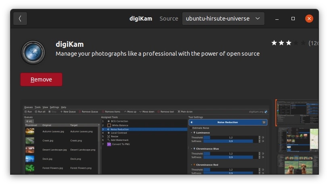Open the Queues menu in the screenshot

tap(28, 107)
